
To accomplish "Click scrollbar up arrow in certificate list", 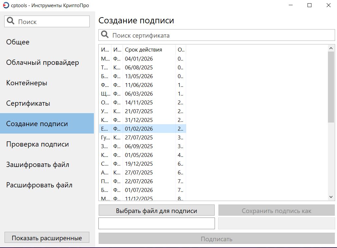I will pos(331,48).
